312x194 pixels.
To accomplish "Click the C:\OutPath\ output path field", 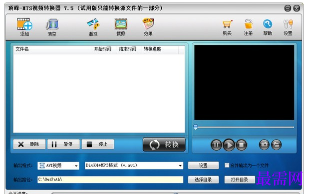I will 110,180.
